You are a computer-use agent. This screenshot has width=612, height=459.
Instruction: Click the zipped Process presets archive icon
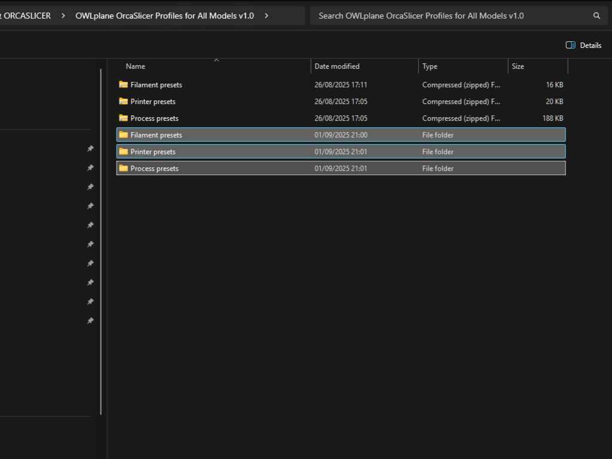point(123,118)
